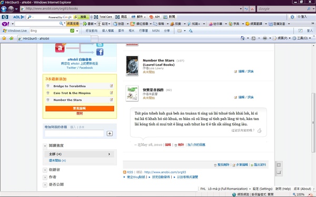Click the AOL toolbar logo
The image size is (316, 197).
pos(18,17)
